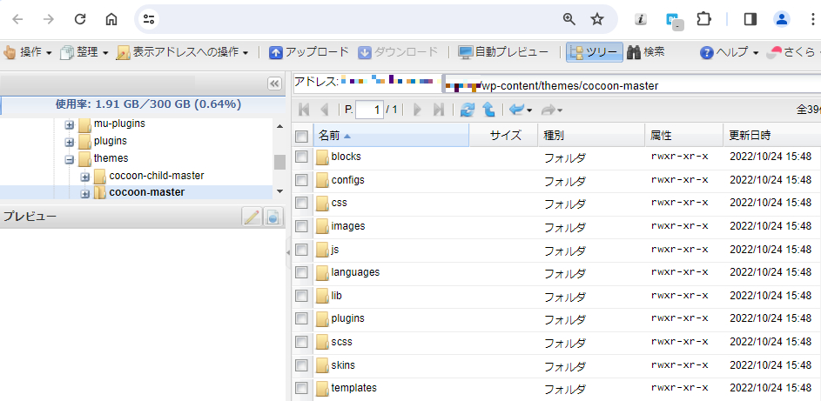This screenshot has height=401, width=821.
Task: Click the preview edit pencil icon
Action: click(x=252, y=216)
